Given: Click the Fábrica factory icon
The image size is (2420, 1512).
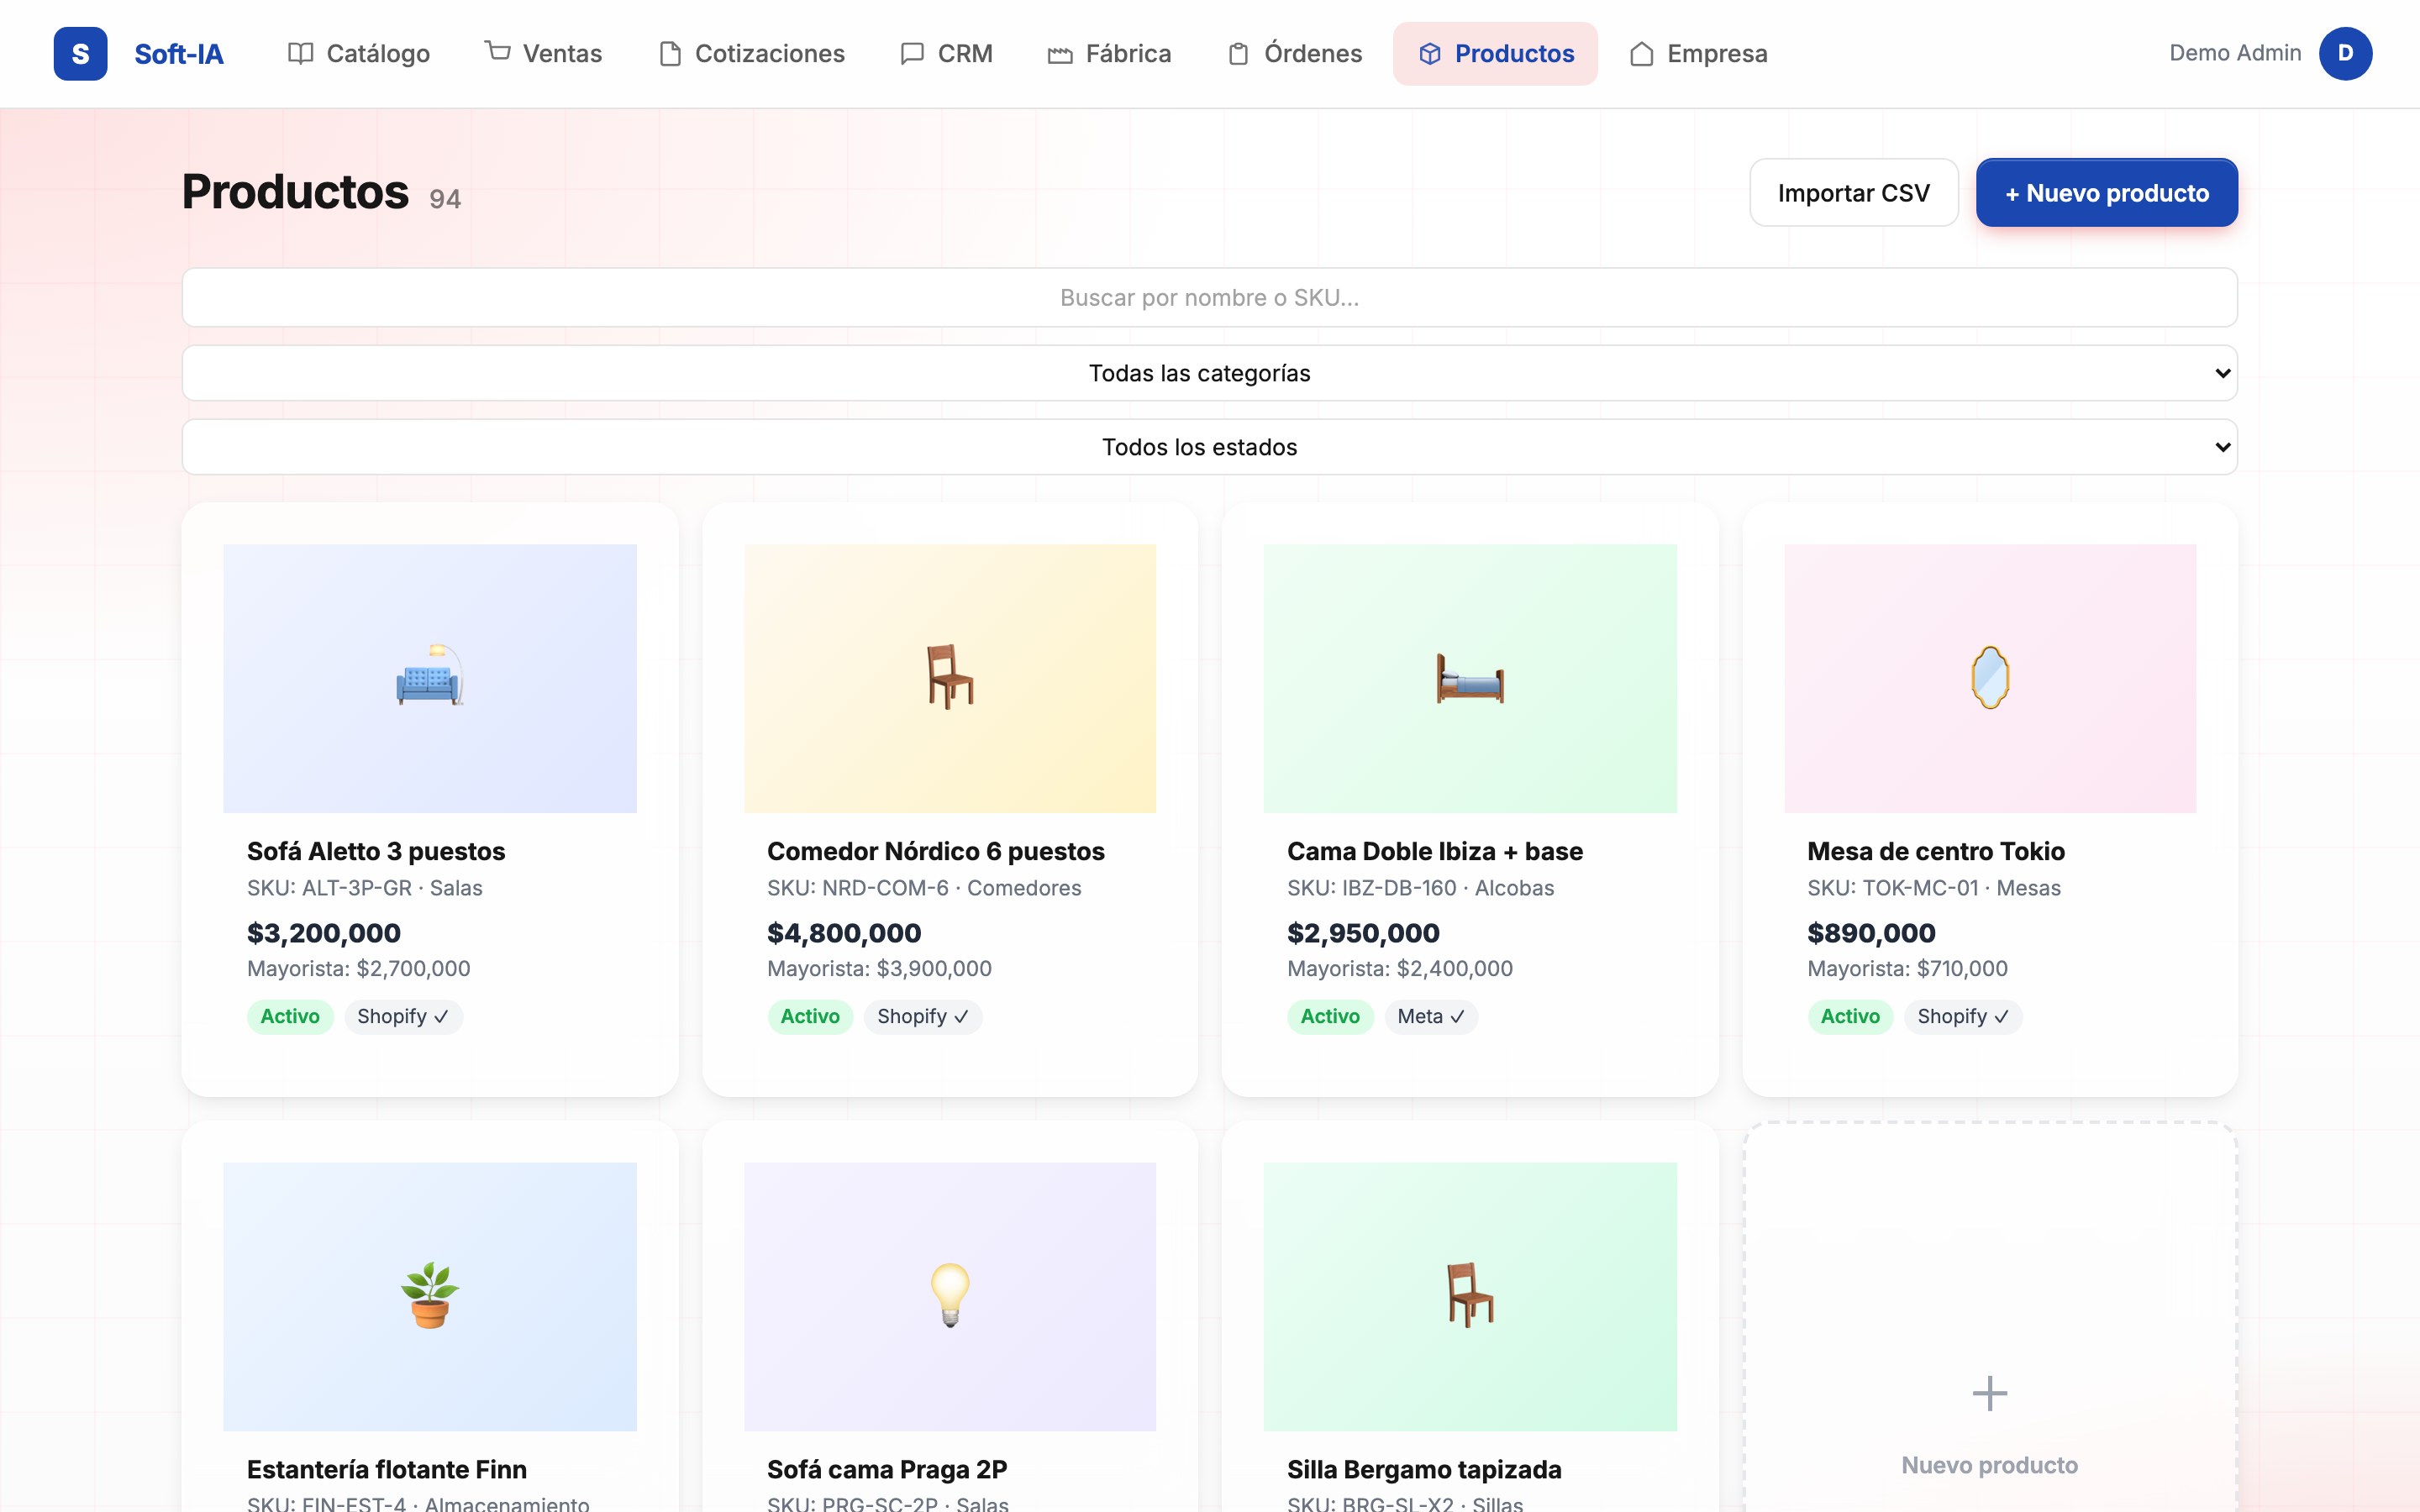Looking at the screenshot, I should 1060,54.
